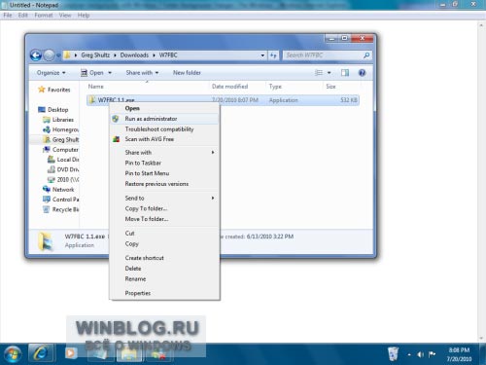Click the Recycle Bin icon in taskbar
The image size is (486, 365).
(x=393, y=353)
